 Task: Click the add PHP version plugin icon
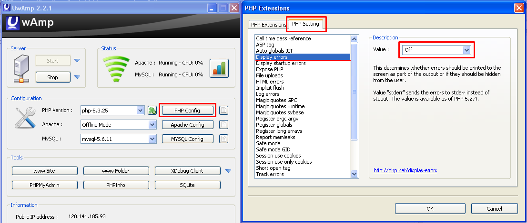[152, 110]
